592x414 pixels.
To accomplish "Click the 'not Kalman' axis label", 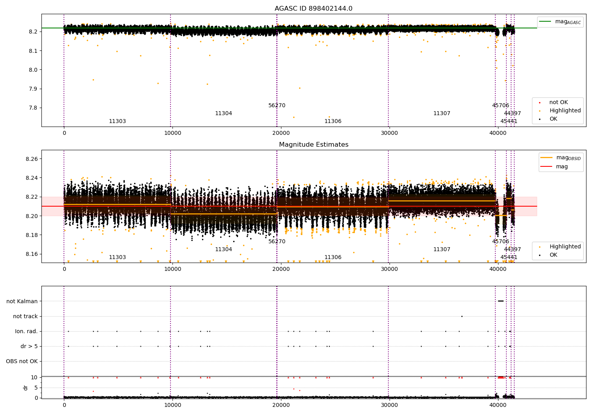I will (22, 301).
